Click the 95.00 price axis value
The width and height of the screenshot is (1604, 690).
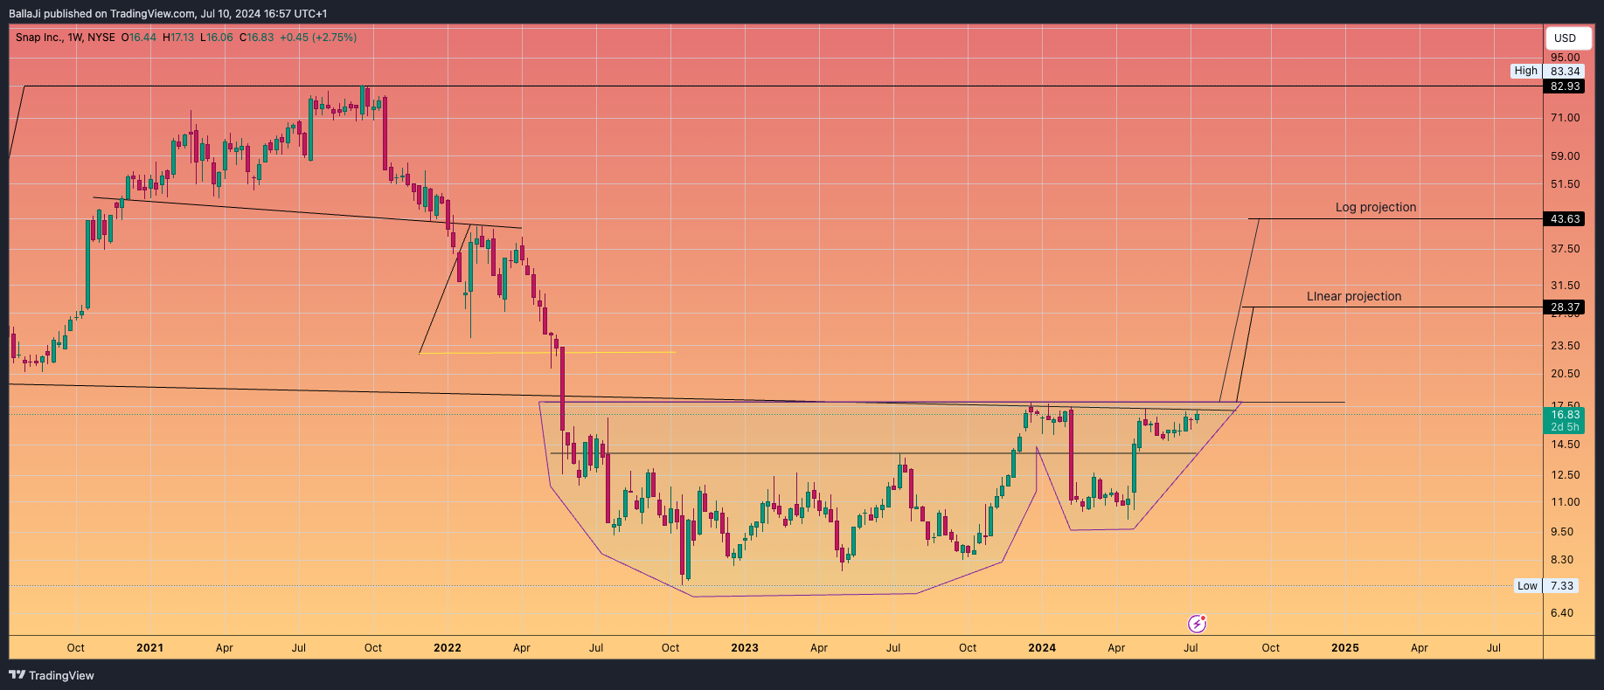1565,58
